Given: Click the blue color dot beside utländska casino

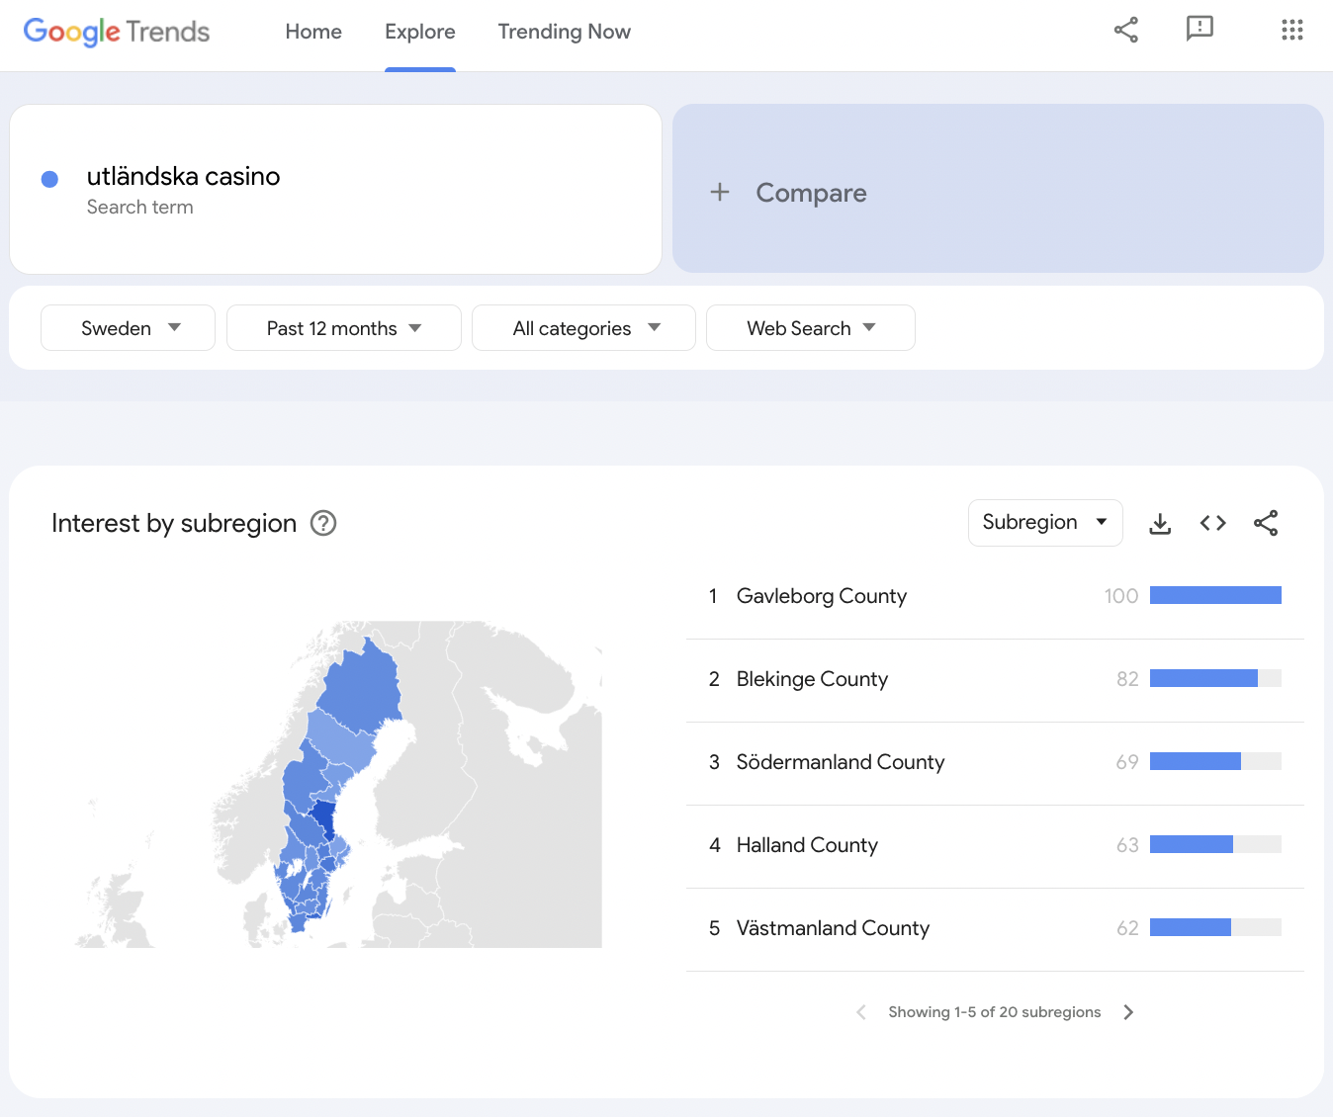Looking at the screenshot, I should click(x=49, y=179).
